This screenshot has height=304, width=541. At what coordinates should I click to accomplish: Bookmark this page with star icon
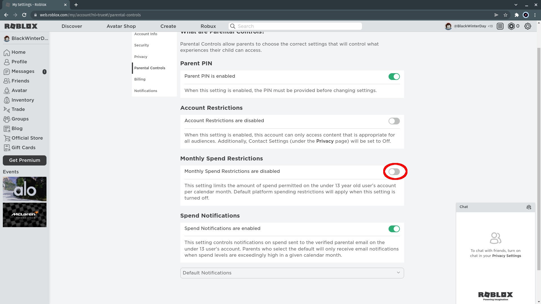pyautogui.click(x=505, y=15)
